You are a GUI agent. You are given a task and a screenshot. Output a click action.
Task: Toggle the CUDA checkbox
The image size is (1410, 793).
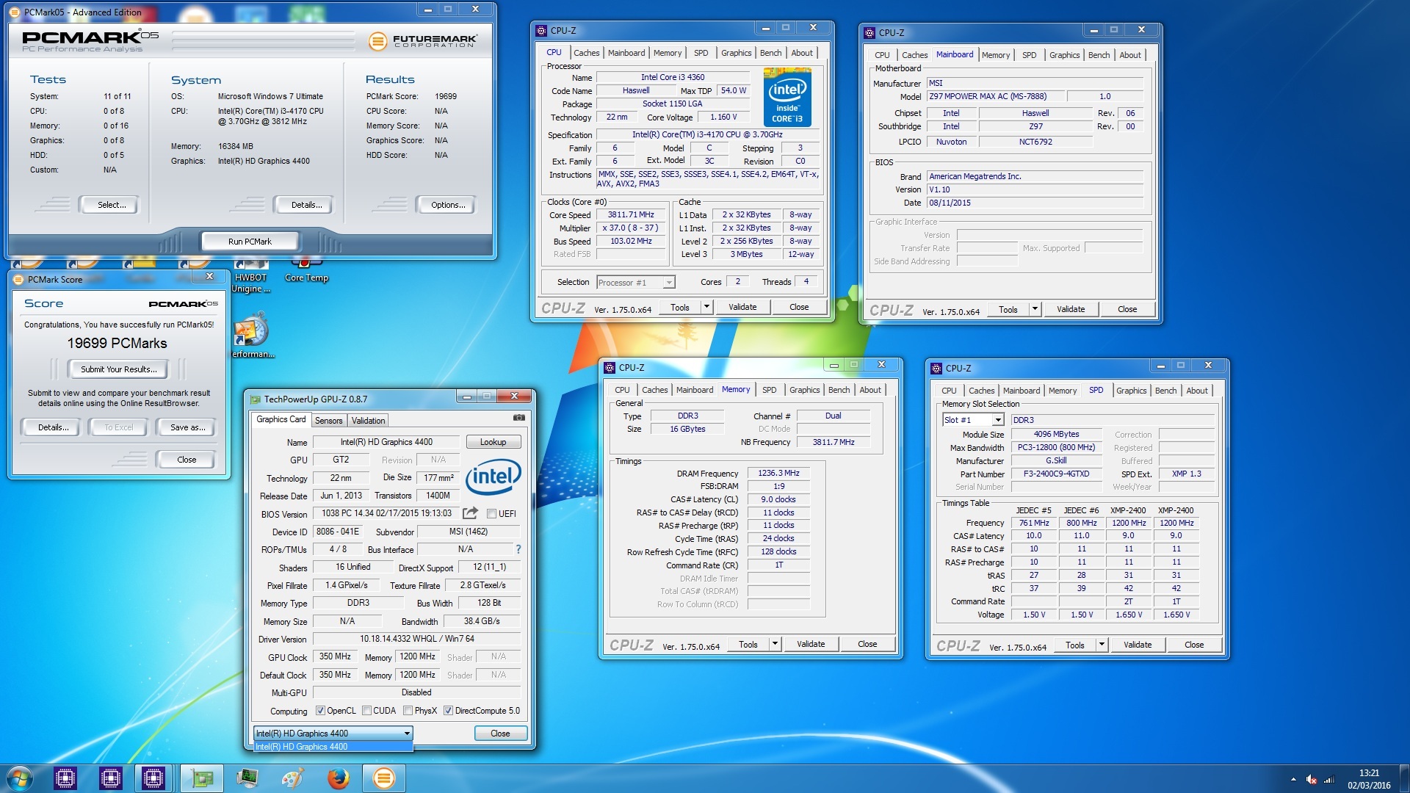(x=366, y=711)
